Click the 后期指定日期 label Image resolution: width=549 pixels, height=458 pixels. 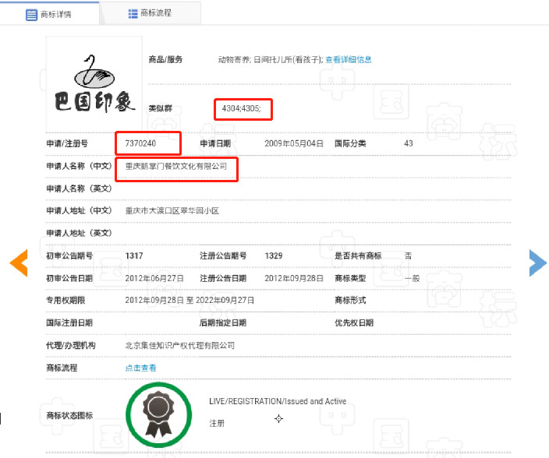click(x=223, y=322)
